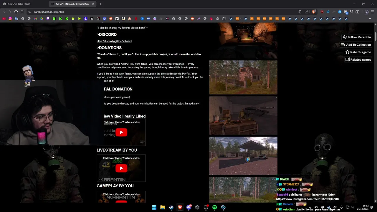Open the workbench interior screenshot thumbnail
Screen dimensions: 377x212
tap(243, 115)
